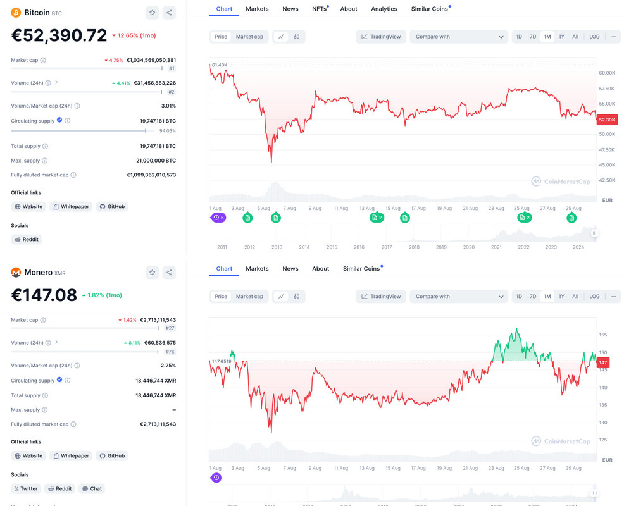The width and height of the screenshot is (624, 506).
Task: Click the green news marker near 29 Aug
Action: tap(571, 218)
